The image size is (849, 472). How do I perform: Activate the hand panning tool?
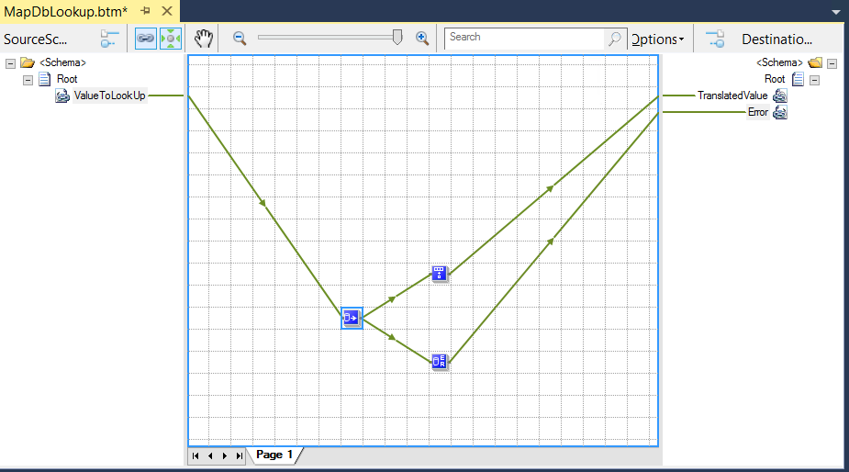click(204, 39)
